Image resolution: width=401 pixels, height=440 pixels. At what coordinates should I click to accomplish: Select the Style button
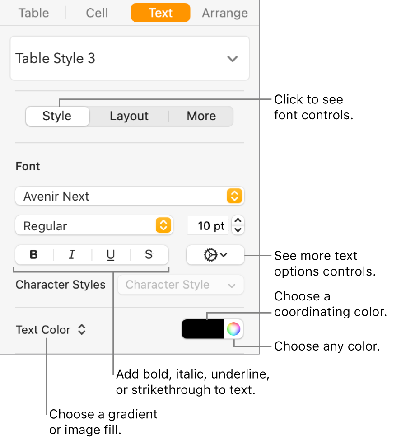57,116
